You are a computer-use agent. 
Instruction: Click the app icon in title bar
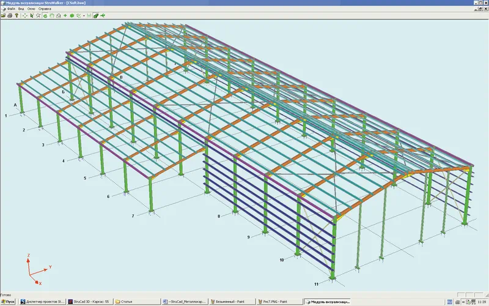pos(3,2)
